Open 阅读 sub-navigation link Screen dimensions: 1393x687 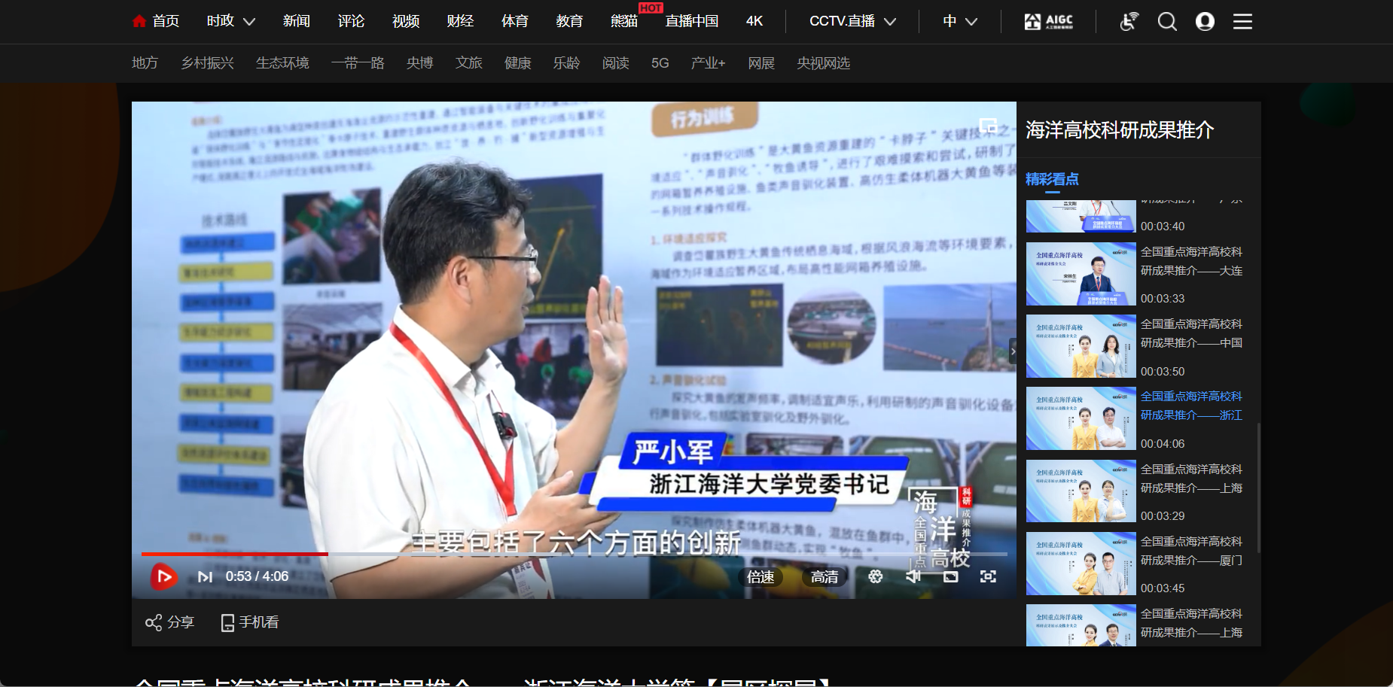(616, 63)
